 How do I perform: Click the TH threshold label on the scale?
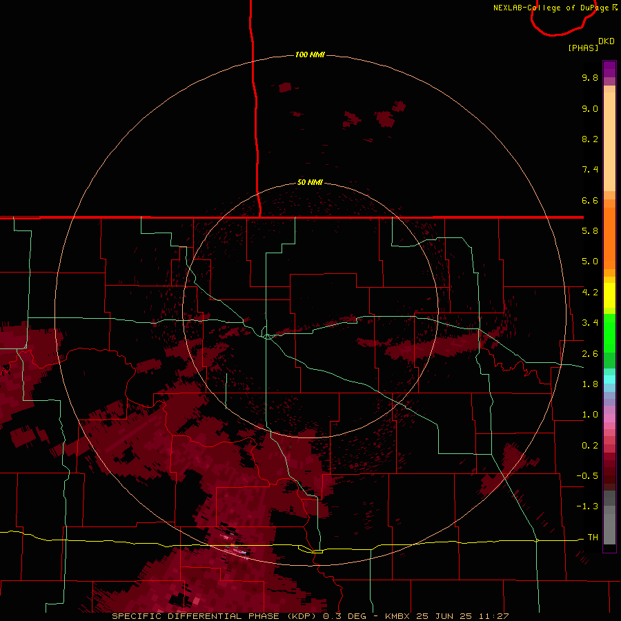593,538
